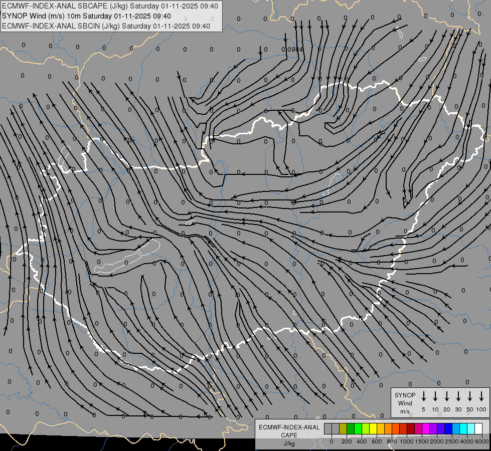Click the 100 m/s wind arrow in legend

(x=481, y=396)
